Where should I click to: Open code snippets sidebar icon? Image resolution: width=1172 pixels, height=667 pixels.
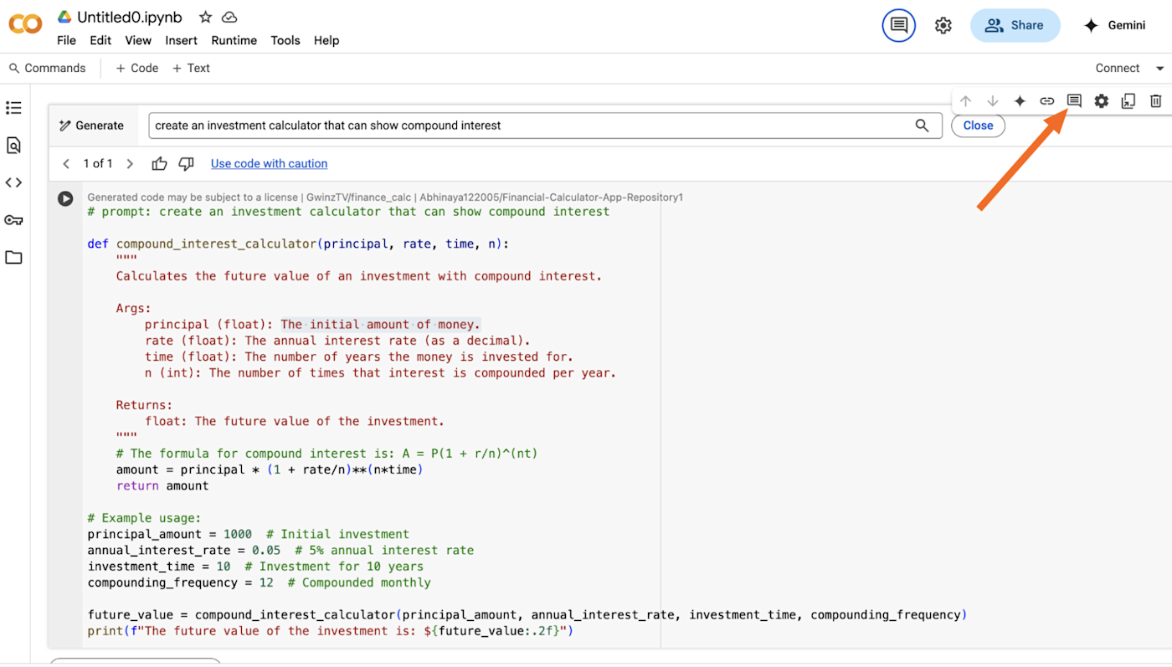pyautogui.click(x=13, y=182)
